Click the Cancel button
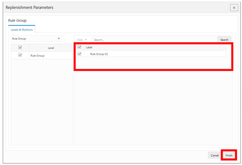The width and height of the screenshot is (242, 165). point(215,155)
